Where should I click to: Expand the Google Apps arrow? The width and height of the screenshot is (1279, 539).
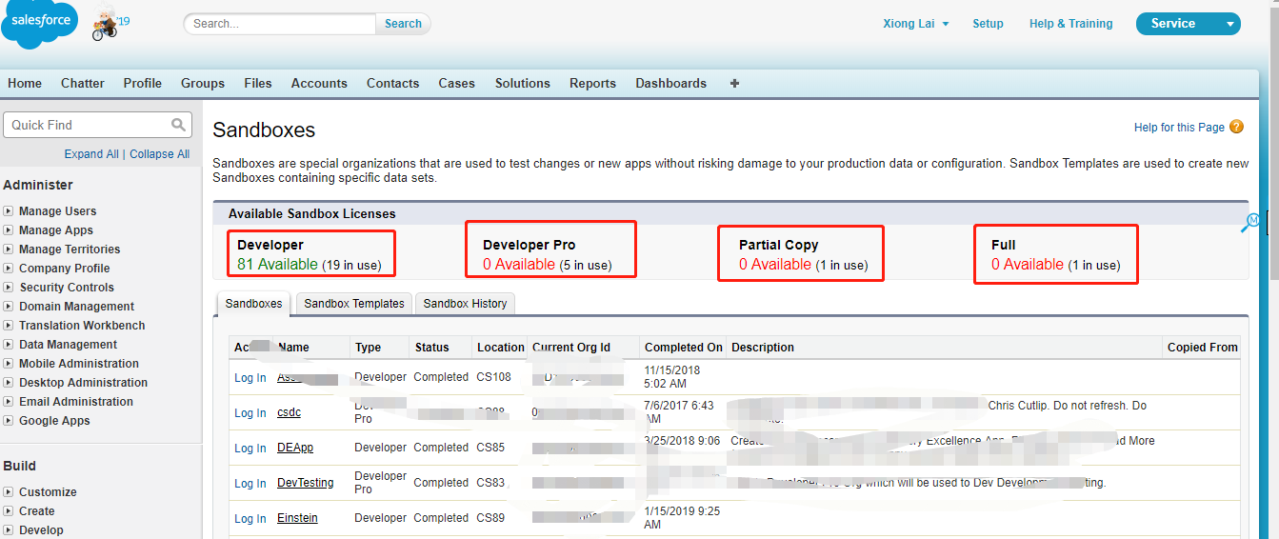tap(9, 421)
